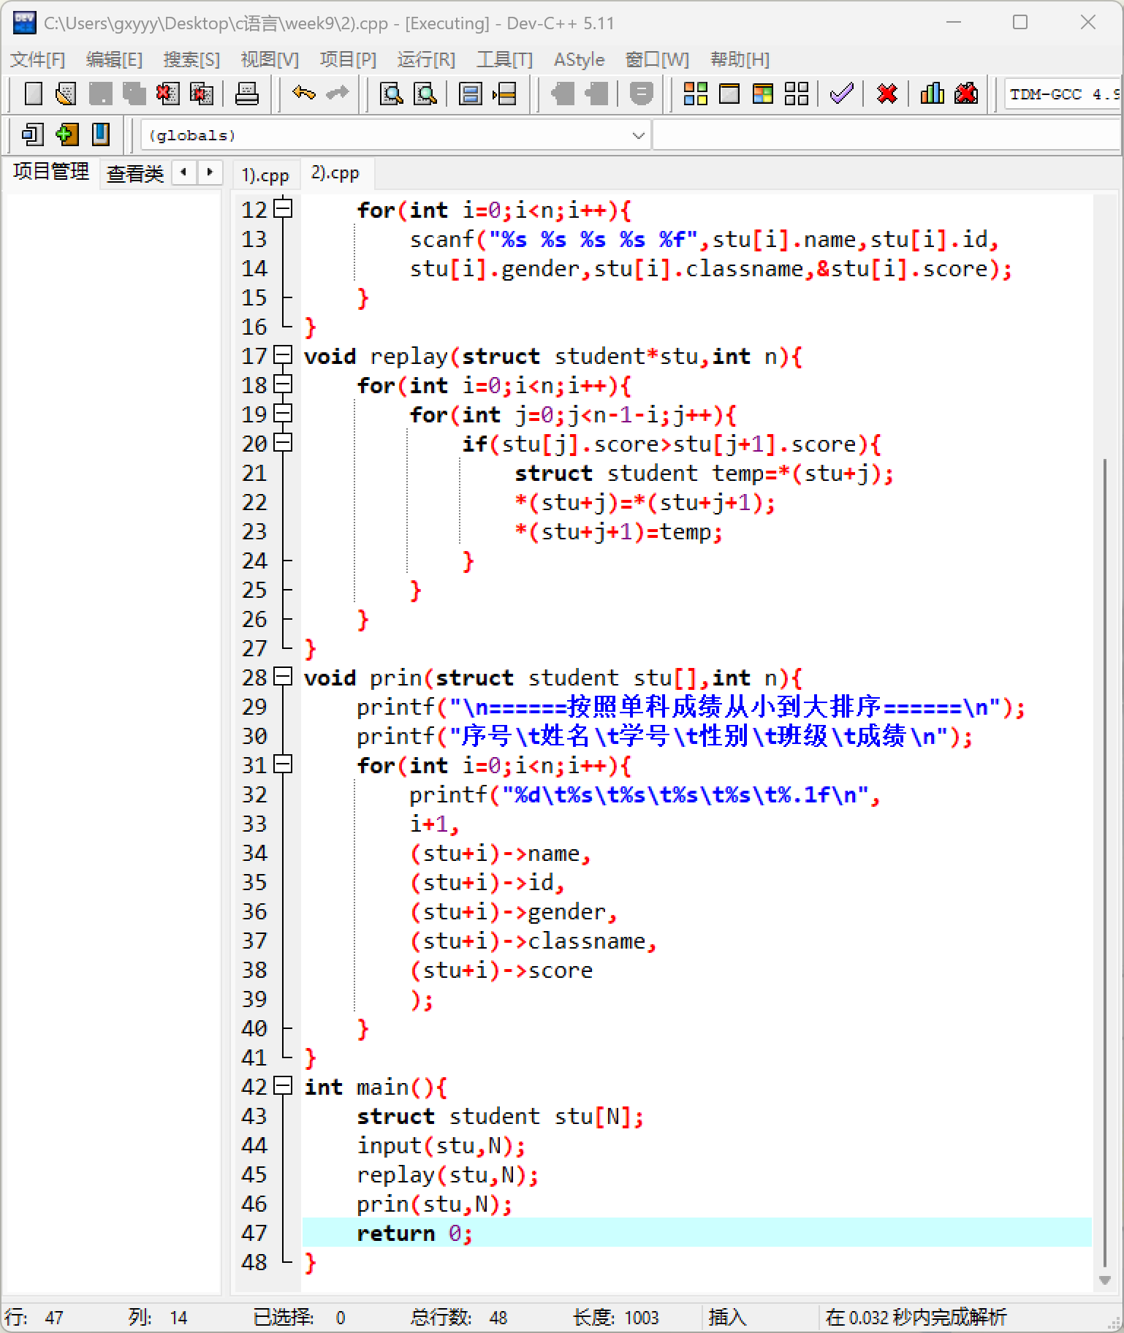Click the scrollbar down arrow in editor
Viewport: 1124px width, 1333px height.
[1105, 1280]
